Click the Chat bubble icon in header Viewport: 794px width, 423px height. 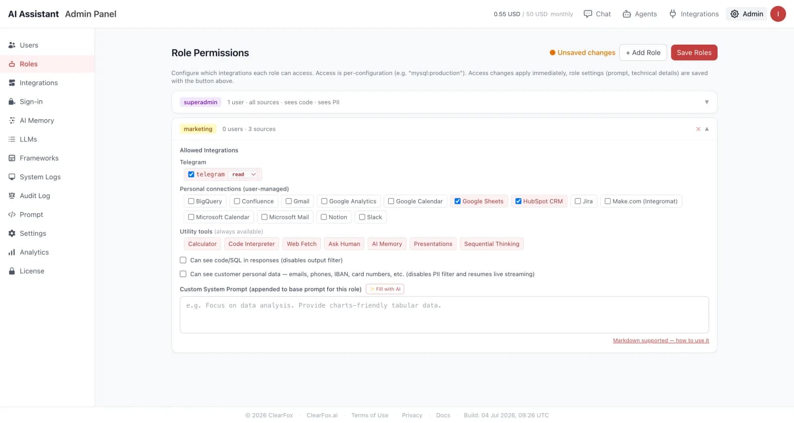[x=588, y=14]
